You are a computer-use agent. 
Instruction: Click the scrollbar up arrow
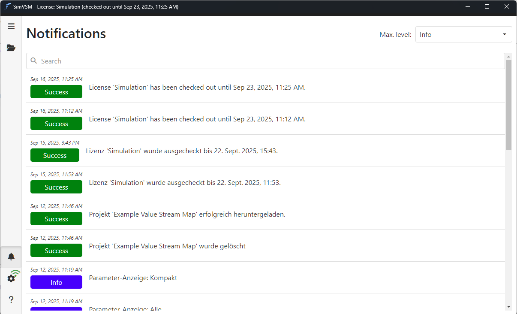click(x=508, y=57)
